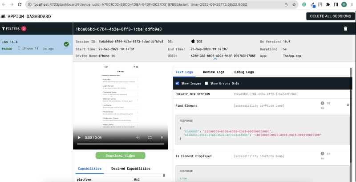The width and height of the screenshot is (356, 182).
Task: Select the Ios 16.4 session card
Action: pos(36,45)
